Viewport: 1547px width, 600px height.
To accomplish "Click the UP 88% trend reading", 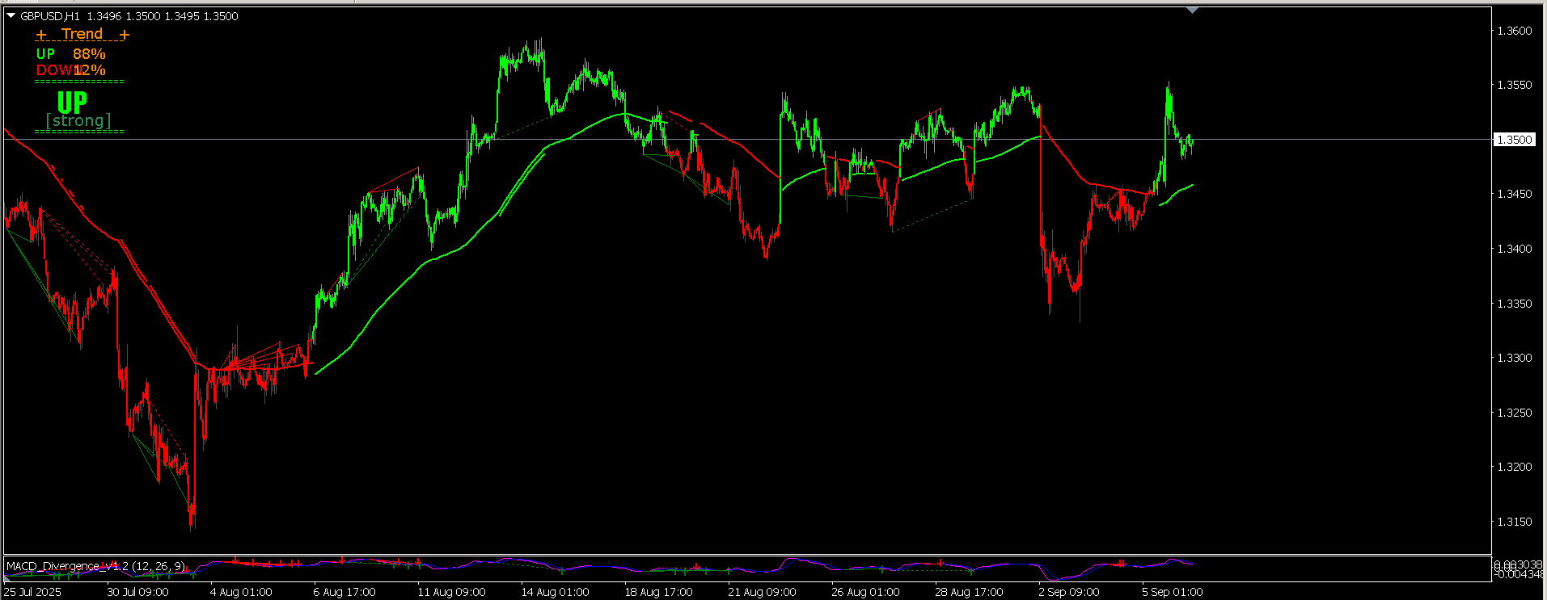I will click(71, 54).
